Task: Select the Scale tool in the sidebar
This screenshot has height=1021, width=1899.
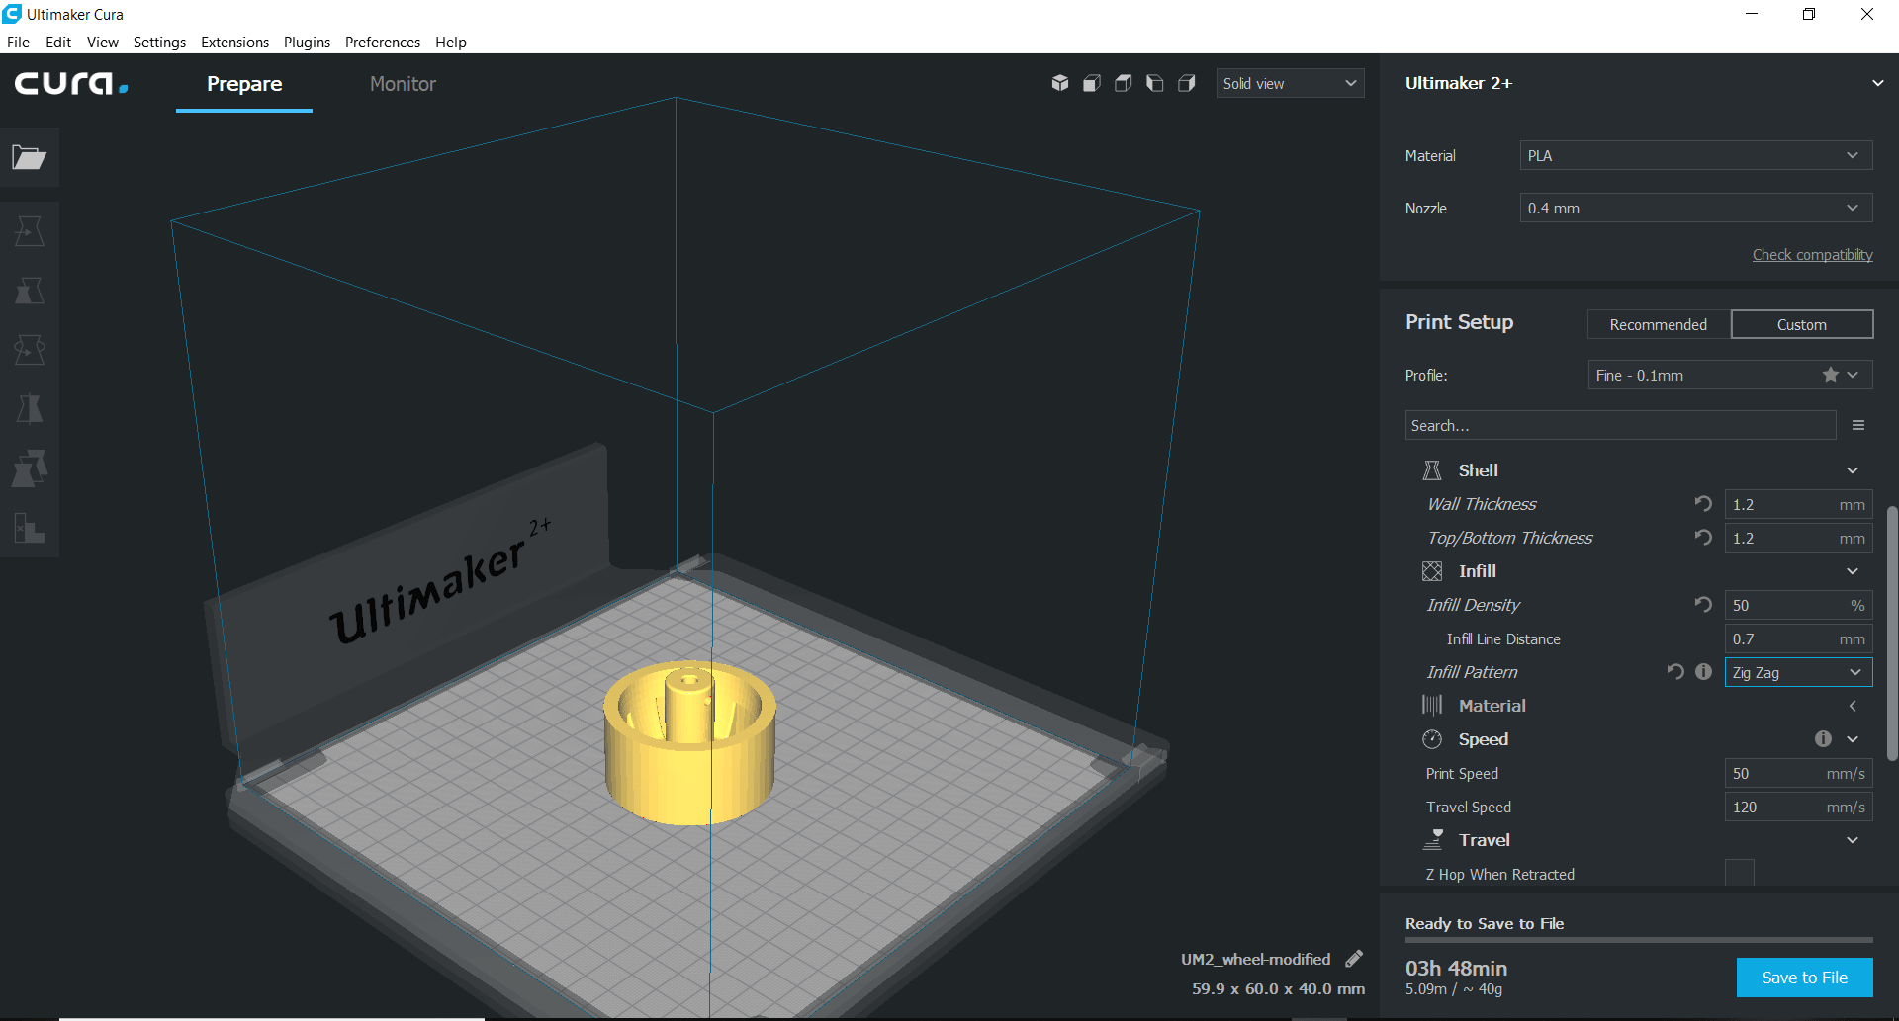Action: point(30,291)
